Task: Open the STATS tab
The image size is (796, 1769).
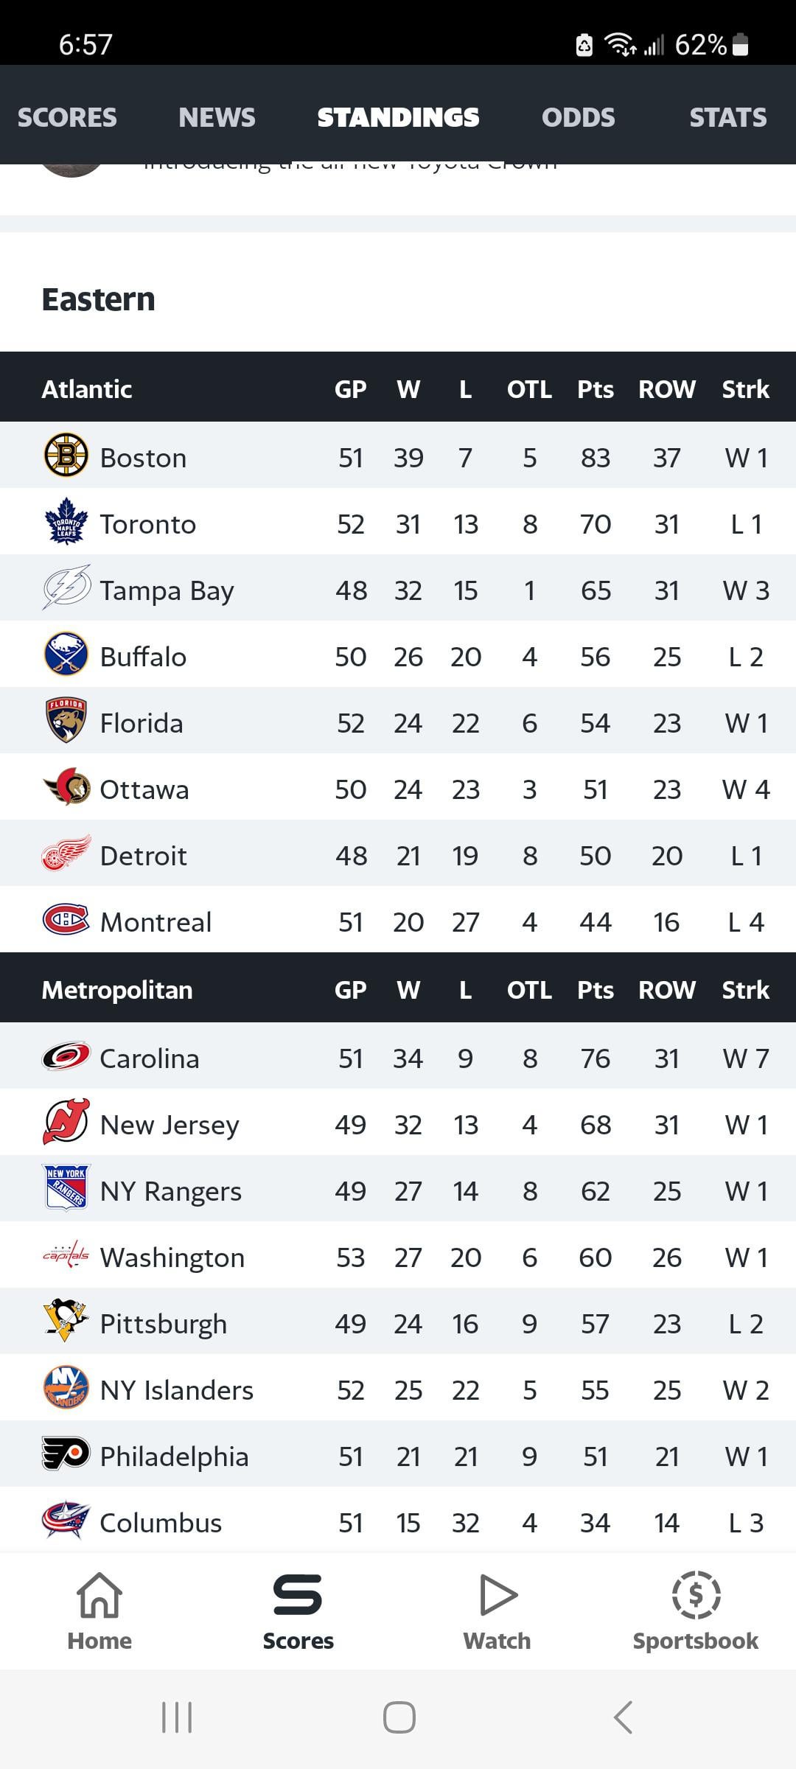Action: click(727, 117)
